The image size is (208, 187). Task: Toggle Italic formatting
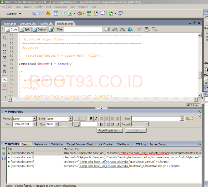[x=96, y=118]
